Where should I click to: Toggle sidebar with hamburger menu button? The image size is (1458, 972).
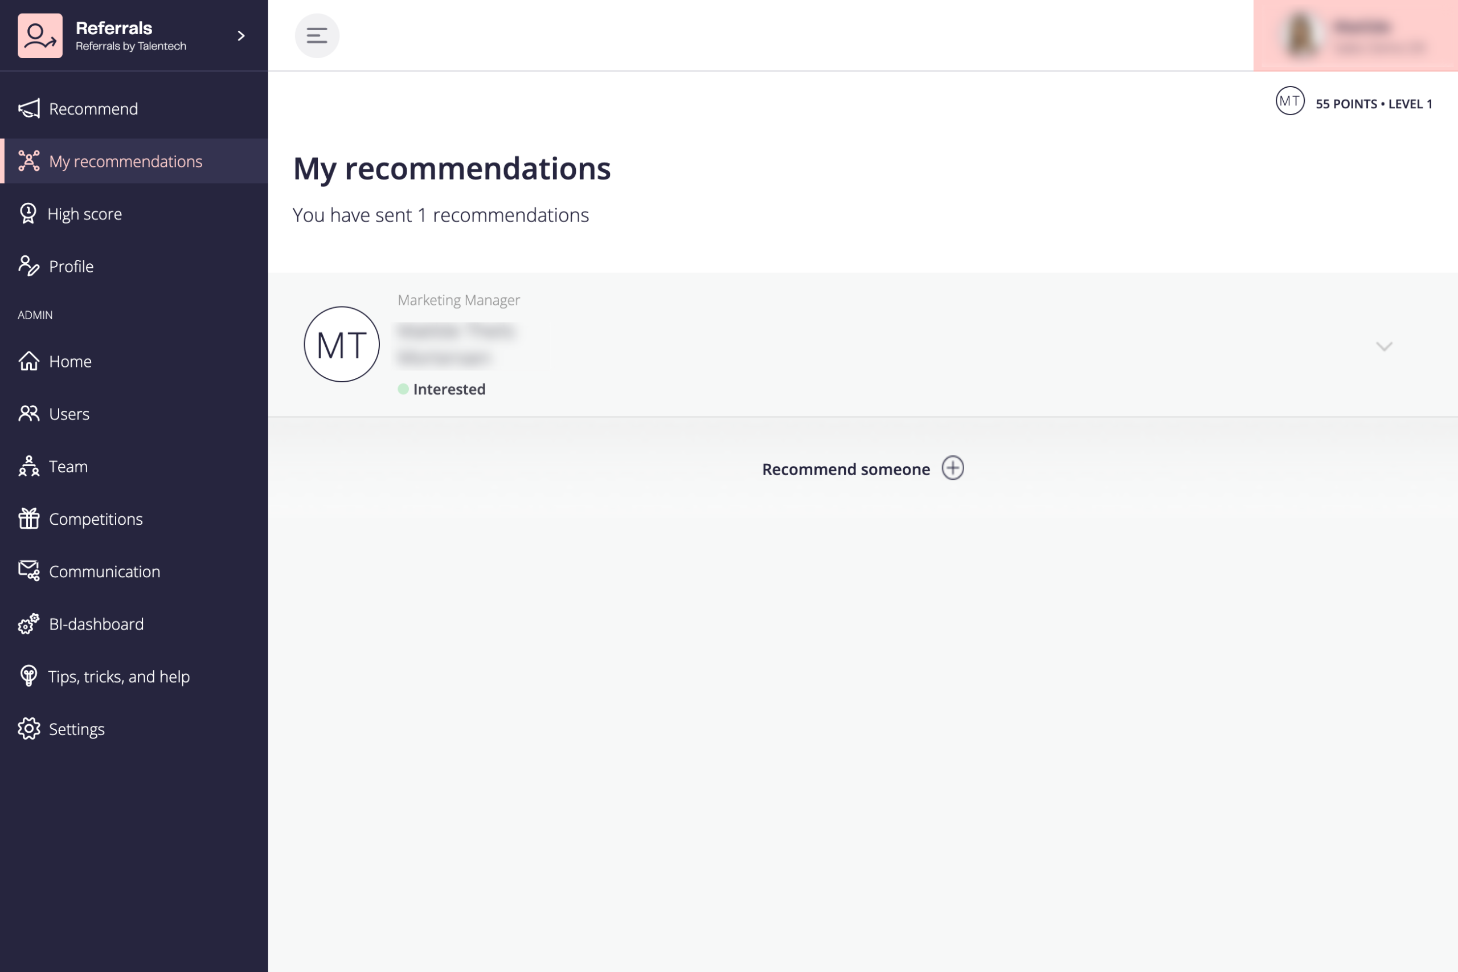pos(317,36)
